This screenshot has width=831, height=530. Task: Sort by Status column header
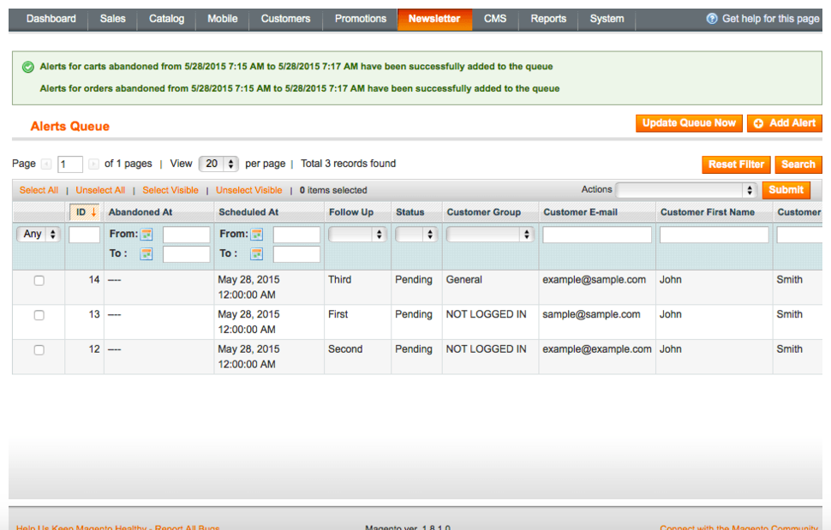[410, 212]
